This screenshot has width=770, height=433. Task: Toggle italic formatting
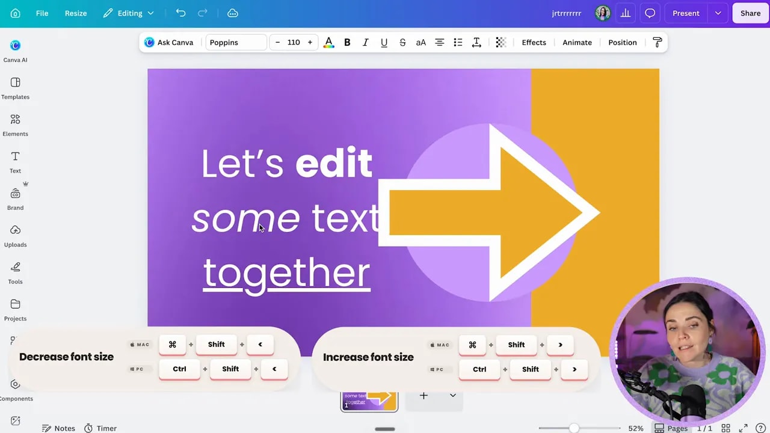click(x=365, y=43)
